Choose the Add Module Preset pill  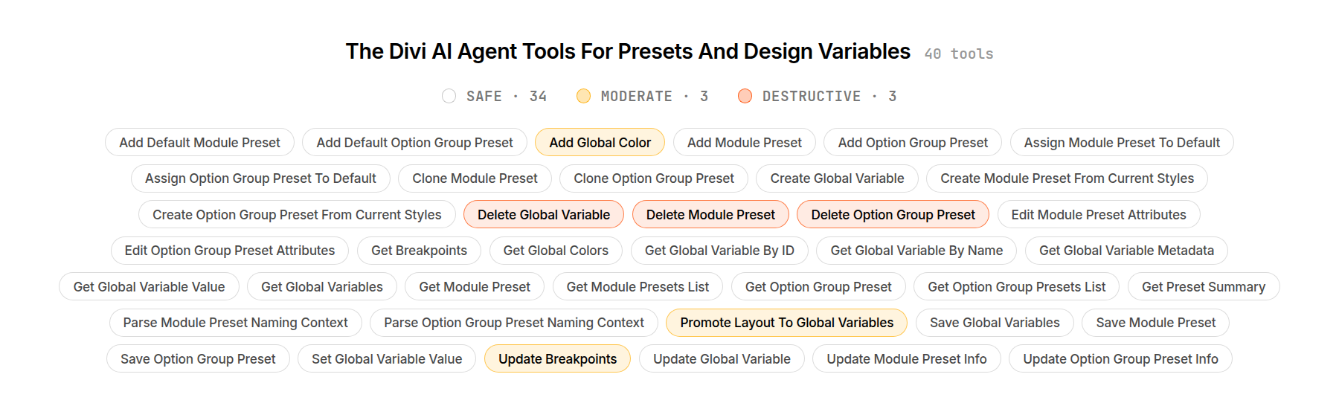744,143
